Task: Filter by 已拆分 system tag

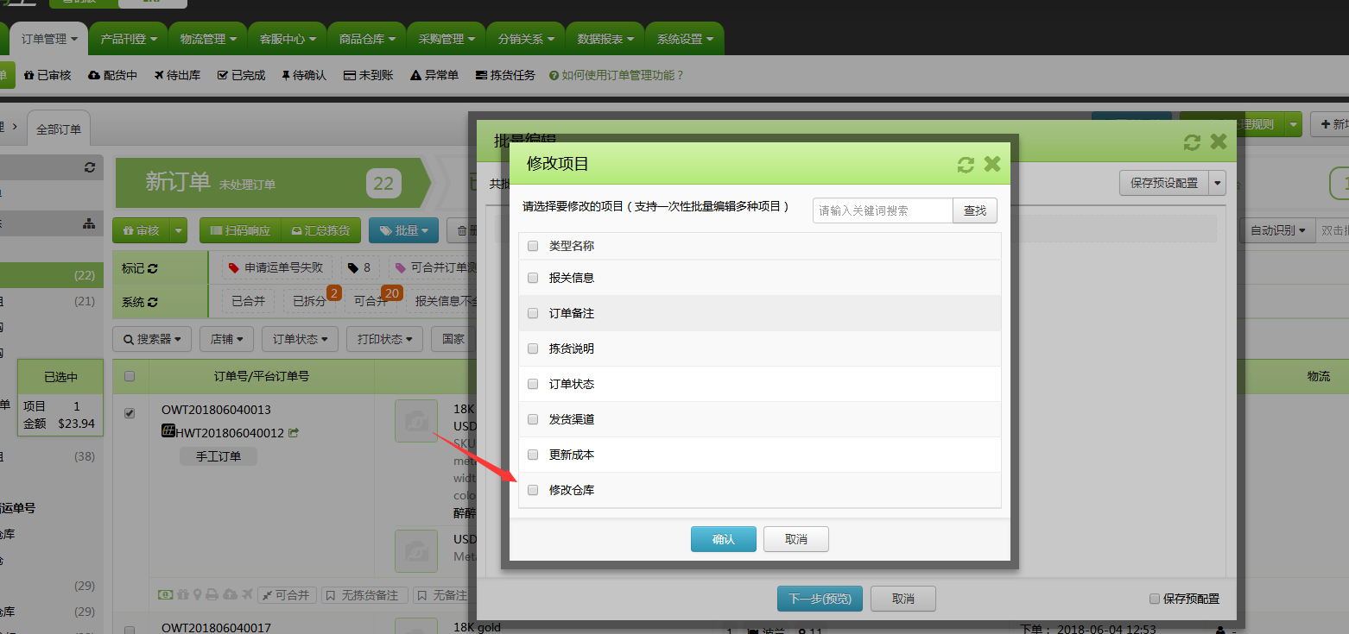Action: click(x=309, y=302)
